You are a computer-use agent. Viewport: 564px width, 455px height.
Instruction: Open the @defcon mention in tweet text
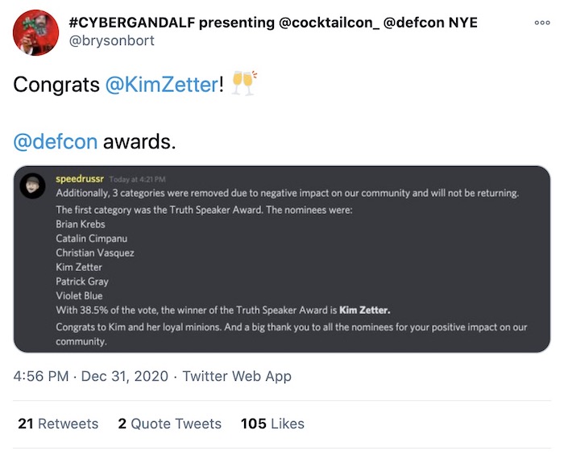click(55, 142)
